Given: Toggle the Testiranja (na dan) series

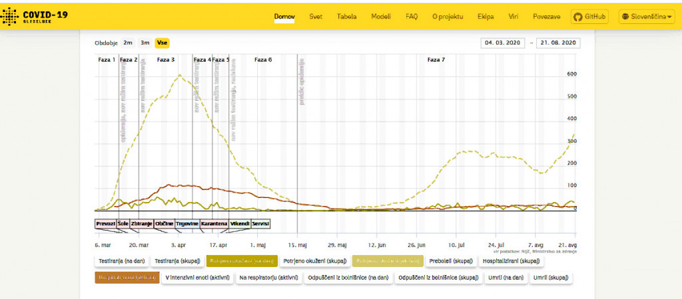Looking at the screenshot, I should point(121,261).
